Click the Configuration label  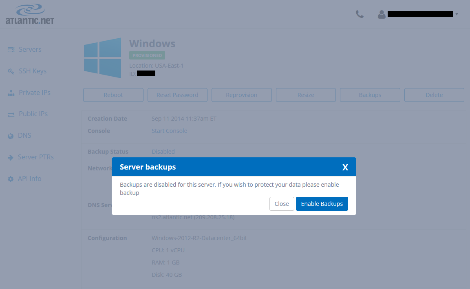(x=107, y=238)
